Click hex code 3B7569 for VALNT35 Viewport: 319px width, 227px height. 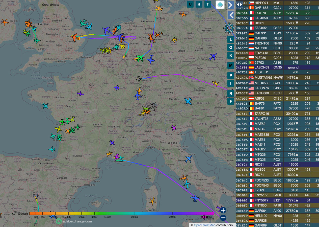pos(242,119)
